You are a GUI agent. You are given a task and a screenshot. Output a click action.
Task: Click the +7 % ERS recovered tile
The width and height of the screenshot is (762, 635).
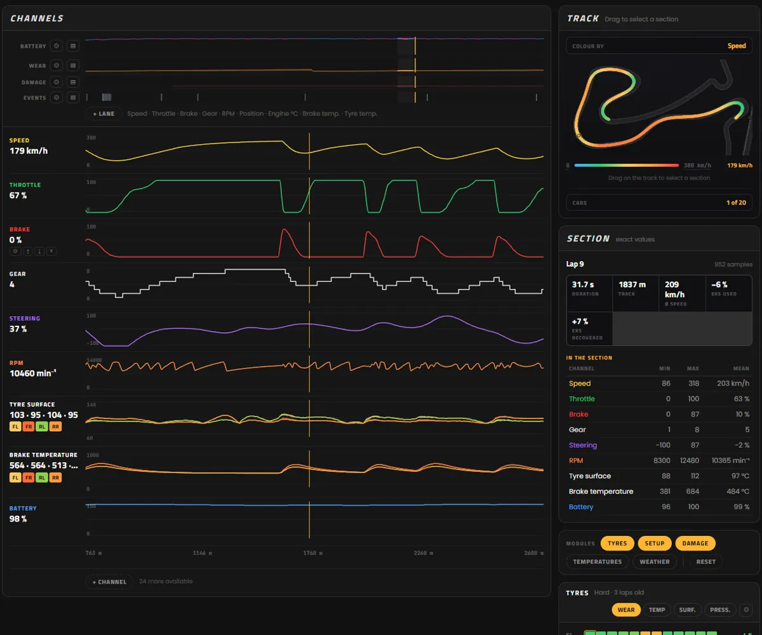pos(589,329)
